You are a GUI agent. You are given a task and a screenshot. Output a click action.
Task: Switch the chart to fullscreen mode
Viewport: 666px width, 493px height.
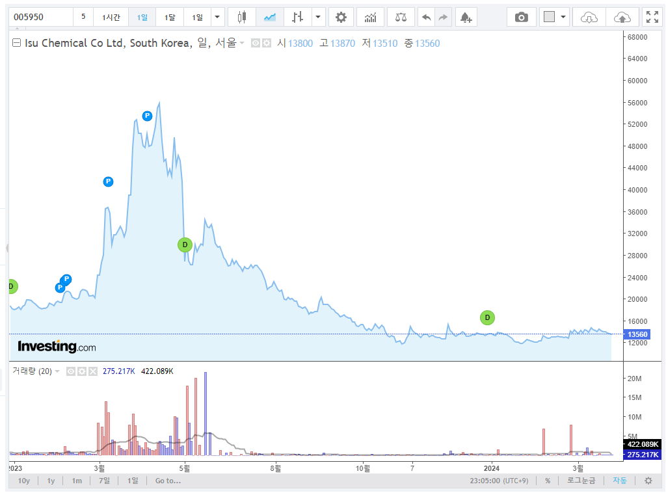pyautogui.click(x=652, y=18)
